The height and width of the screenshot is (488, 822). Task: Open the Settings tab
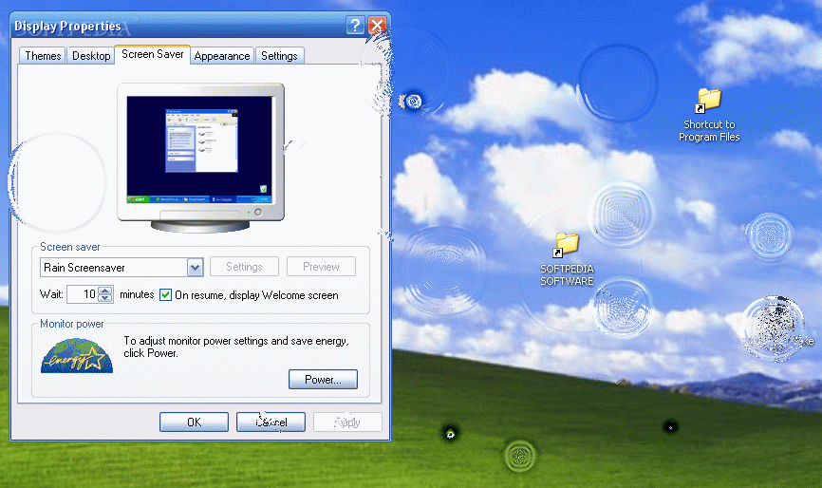pos(279,56)
